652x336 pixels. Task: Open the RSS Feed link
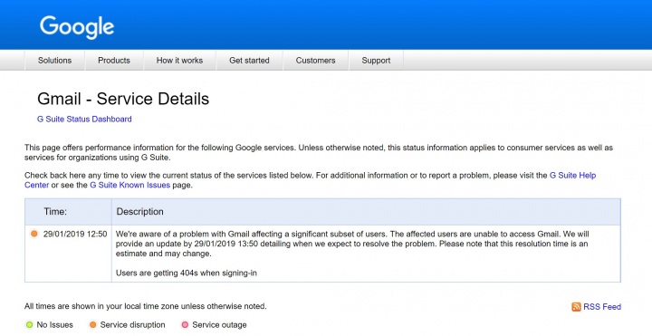pyautogui.click(x=602, y=307)
